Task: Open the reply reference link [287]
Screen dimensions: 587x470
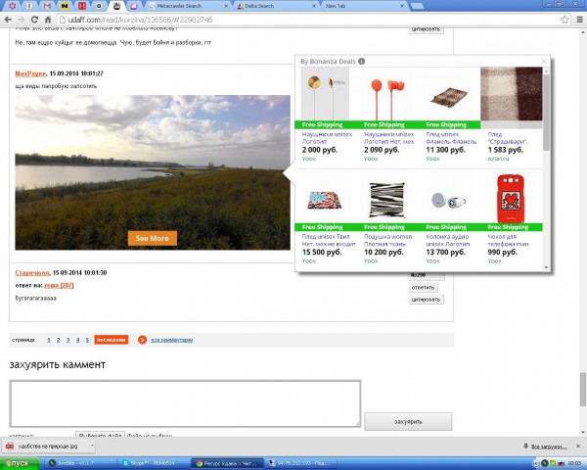Action: tap(59, 286)
